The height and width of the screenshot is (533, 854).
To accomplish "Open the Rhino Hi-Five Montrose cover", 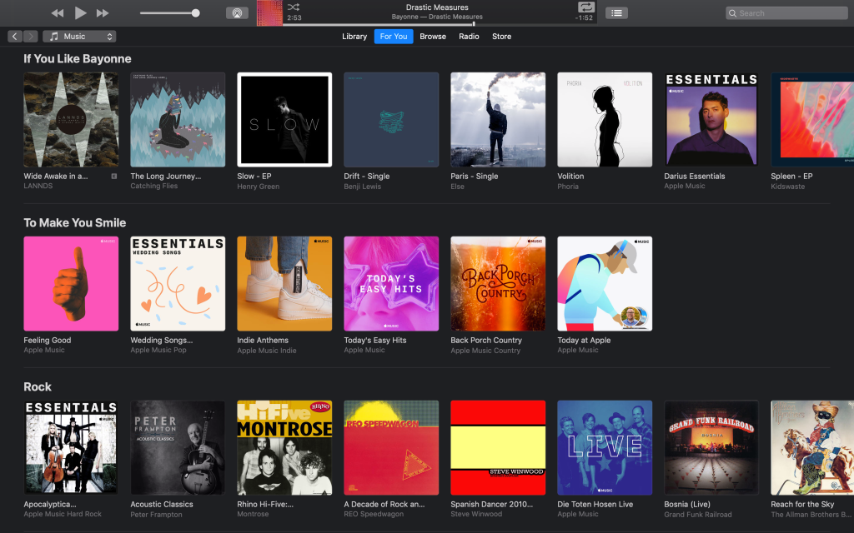I will pyautogui.click(x=284, y=447).
